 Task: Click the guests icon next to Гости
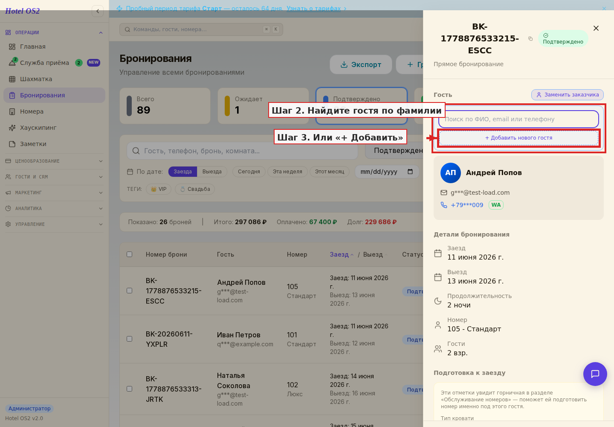438,349
